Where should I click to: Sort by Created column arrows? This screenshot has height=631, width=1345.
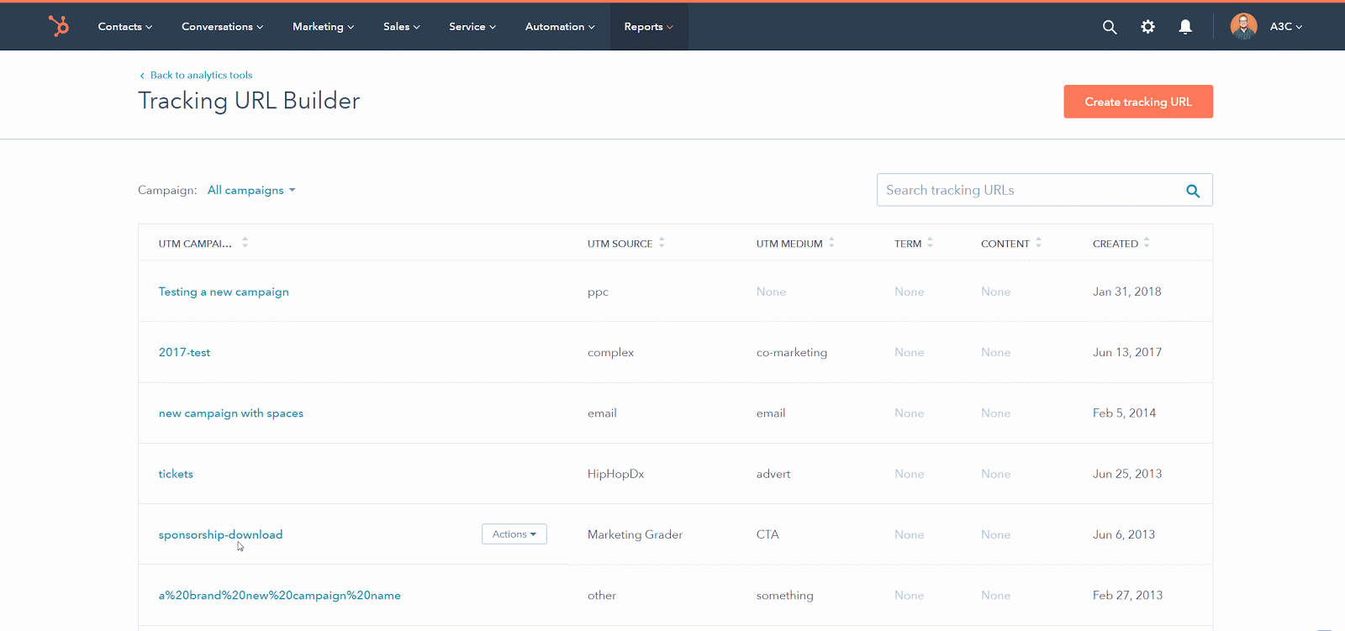click(x=1147, y=243)
